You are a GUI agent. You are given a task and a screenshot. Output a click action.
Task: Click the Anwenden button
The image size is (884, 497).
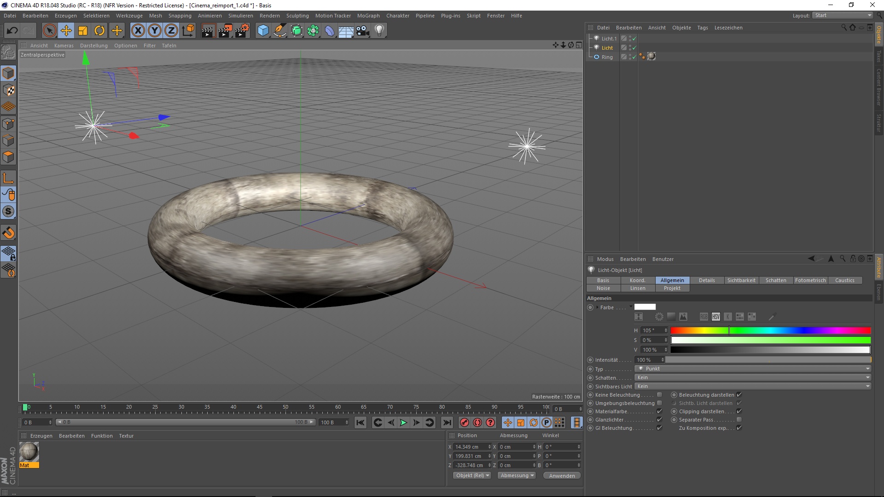click(x=562, y=476)
